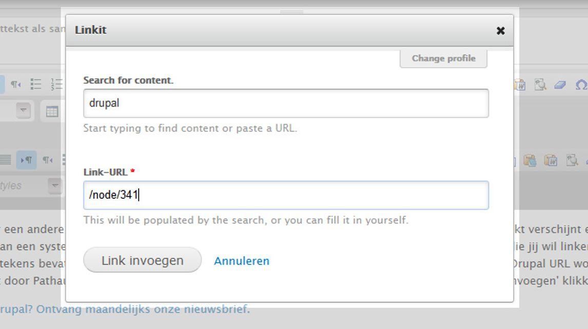Image resolution: width=588 pixels, height=329 pixels.
Task: Open the format dropdown beside table icon
Action: [x=23, y=111]
